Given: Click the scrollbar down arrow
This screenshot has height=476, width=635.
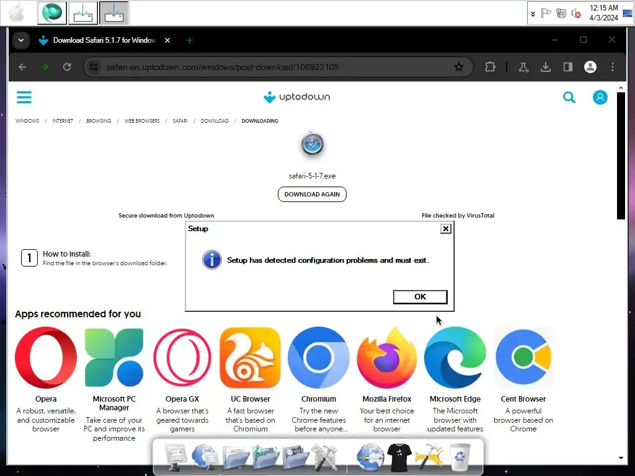Looking at the screenshot, I should tap(621, 458).
